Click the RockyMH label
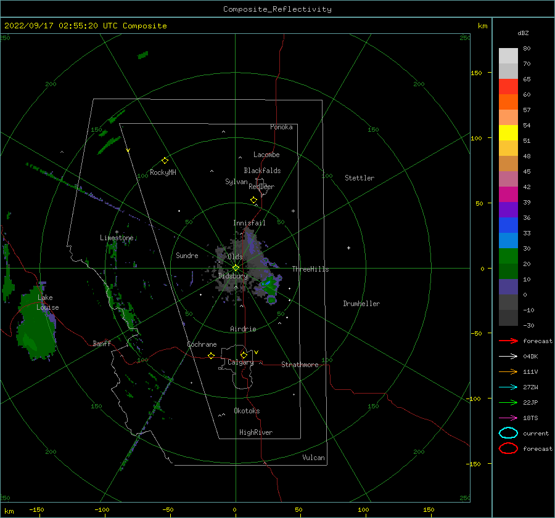The width and height of the screenshot is (555, 518). coord(163,172)
